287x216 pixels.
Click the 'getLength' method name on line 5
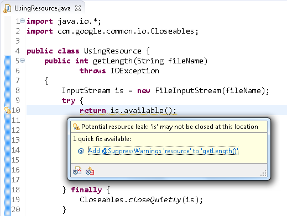113,61
